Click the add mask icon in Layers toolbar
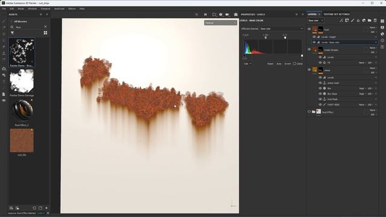 347,20
